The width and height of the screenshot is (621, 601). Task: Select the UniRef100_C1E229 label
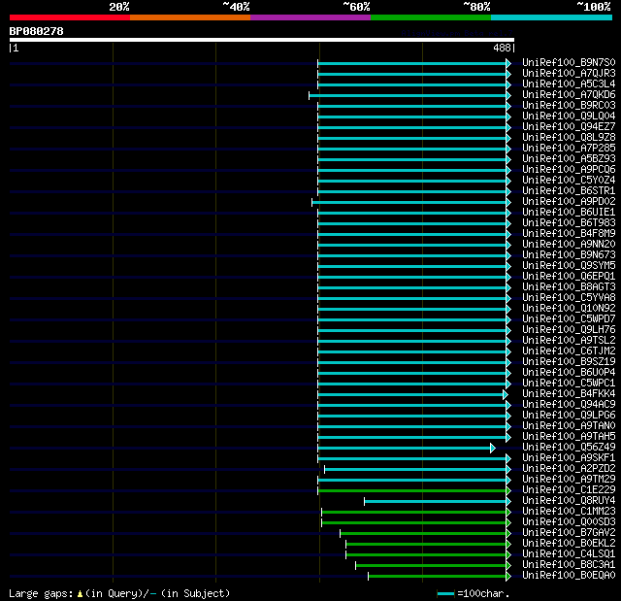coord(569,490)
